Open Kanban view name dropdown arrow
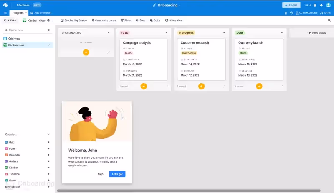 pyautogui.click(x=53, y=20)
